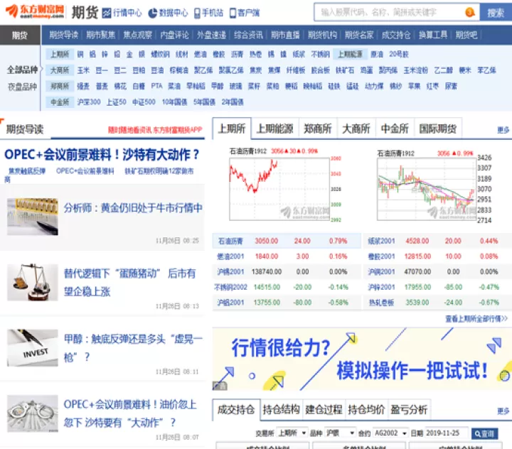Click 更多 link beside quotes tabs
This screenshot has height=449, width=512.
pos(503,130)
